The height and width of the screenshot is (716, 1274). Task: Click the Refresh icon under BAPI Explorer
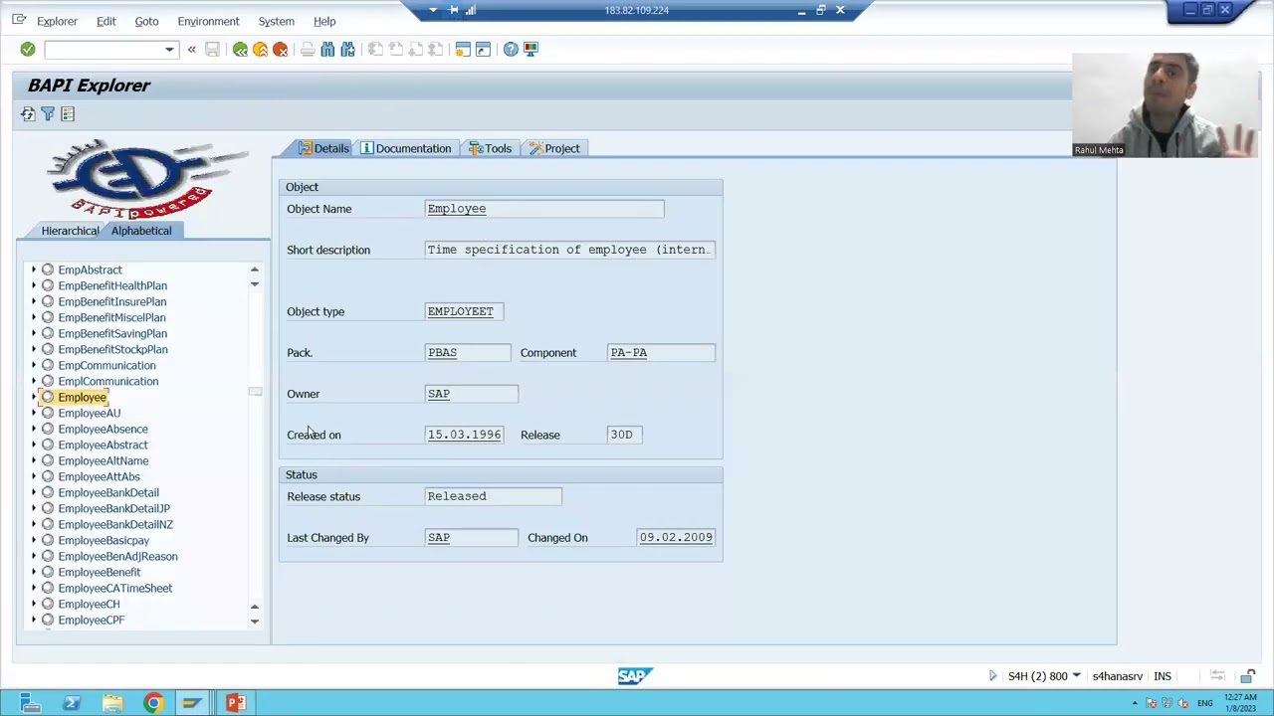(x=28, y=114)
